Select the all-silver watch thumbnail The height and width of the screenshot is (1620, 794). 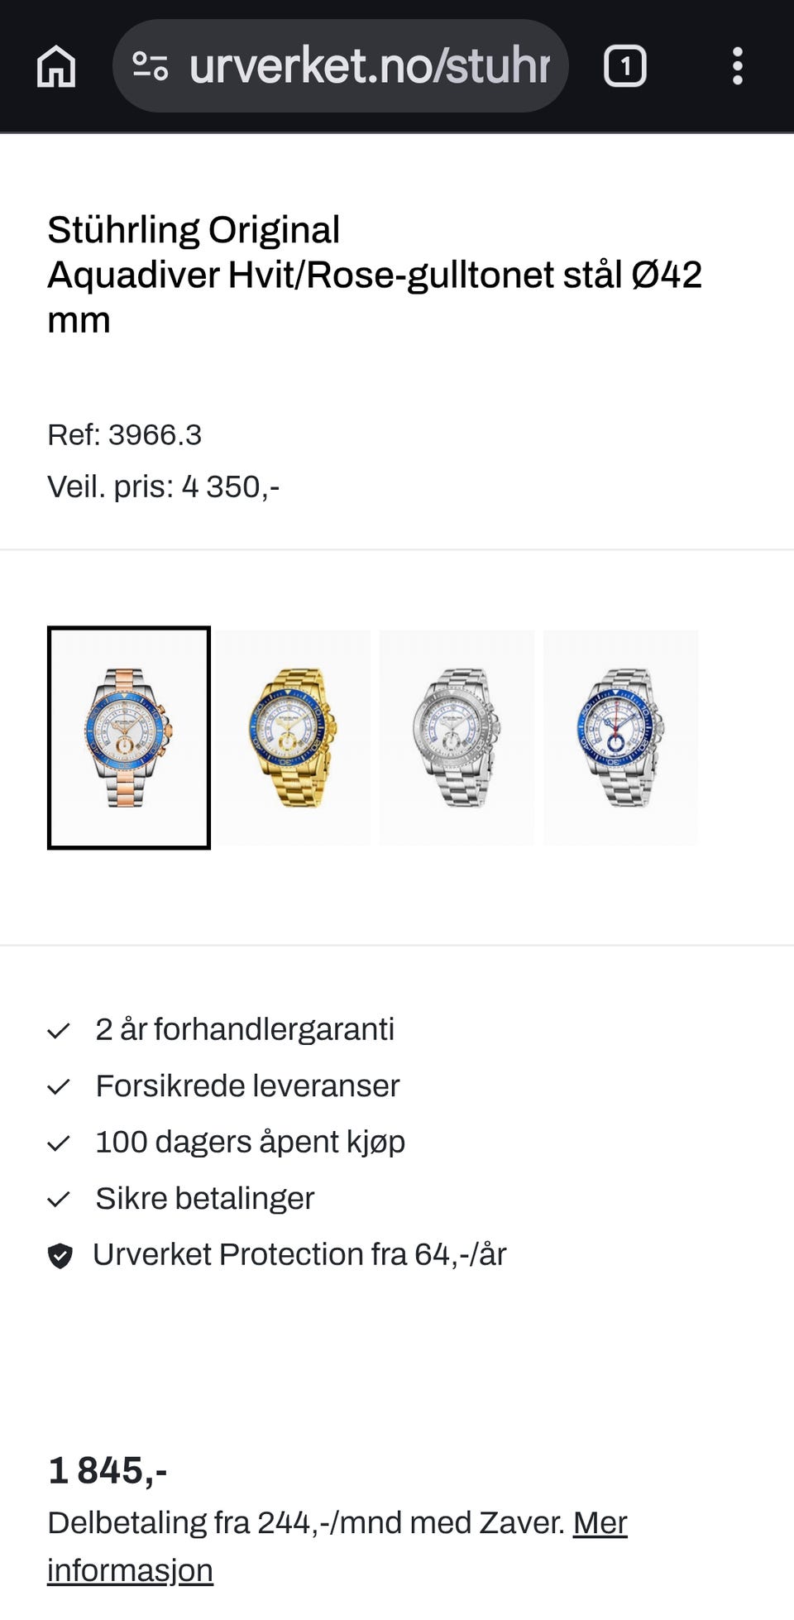click(457, 738)
